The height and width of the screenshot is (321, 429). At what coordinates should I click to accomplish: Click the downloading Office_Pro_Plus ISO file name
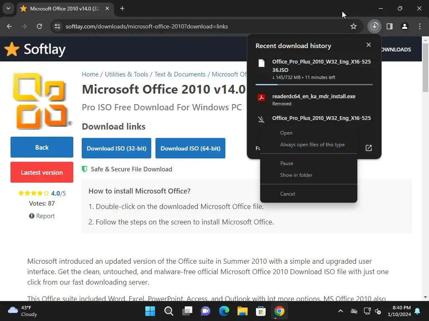coord(321,66)
